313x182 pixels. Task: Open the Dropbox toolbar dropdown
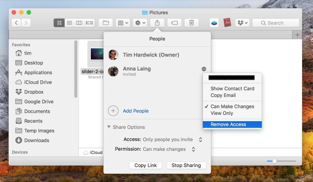pos(242,23)
